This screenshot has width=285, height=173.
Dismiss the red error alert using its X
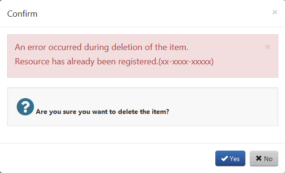(x=267, y=47)
